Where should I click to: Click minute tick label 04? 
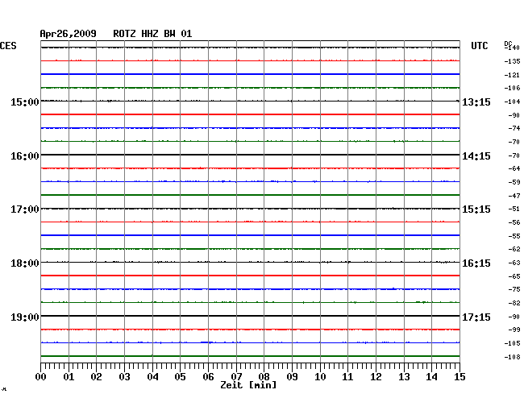152,377
